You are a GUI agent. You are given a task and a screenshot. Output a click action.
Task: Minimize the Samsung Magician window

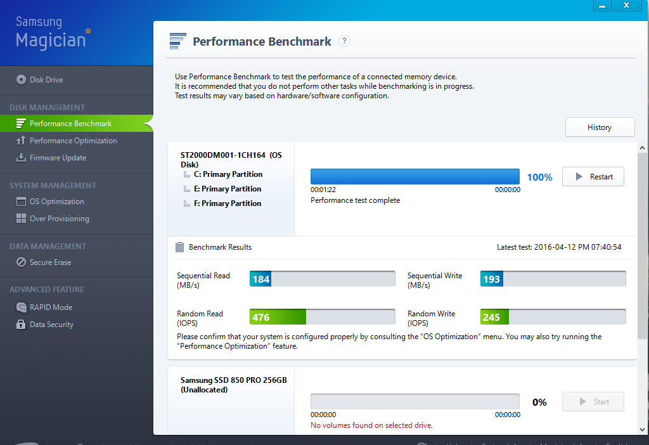coord(602,5)
